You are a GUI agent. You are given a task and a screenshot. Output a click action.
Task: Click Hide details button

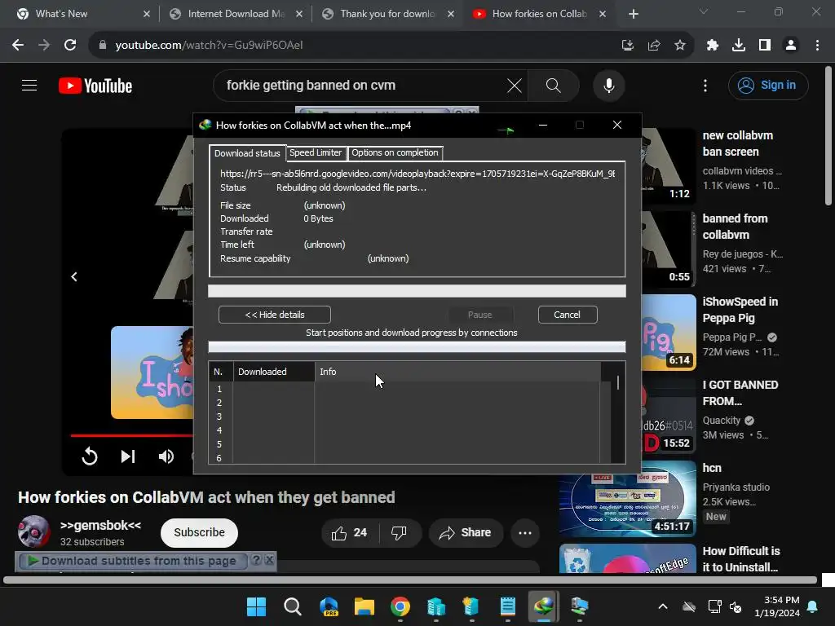click(274, 315)
